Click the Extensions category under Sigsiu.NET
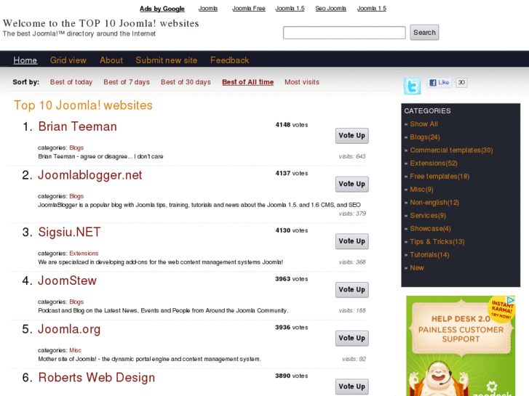 (84, 254)
